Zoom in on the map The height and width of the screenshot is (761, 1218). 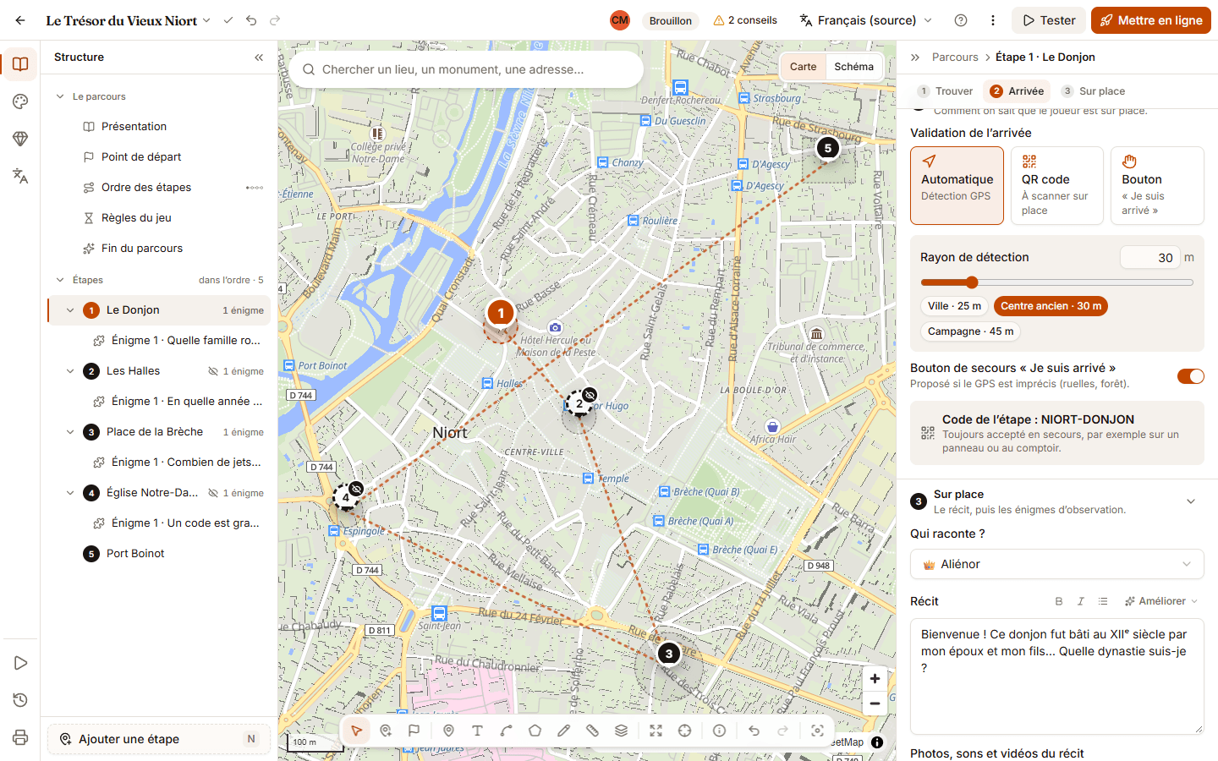875,678
